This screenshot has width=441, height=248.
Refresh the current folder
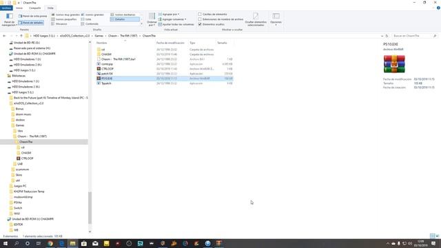387,36
